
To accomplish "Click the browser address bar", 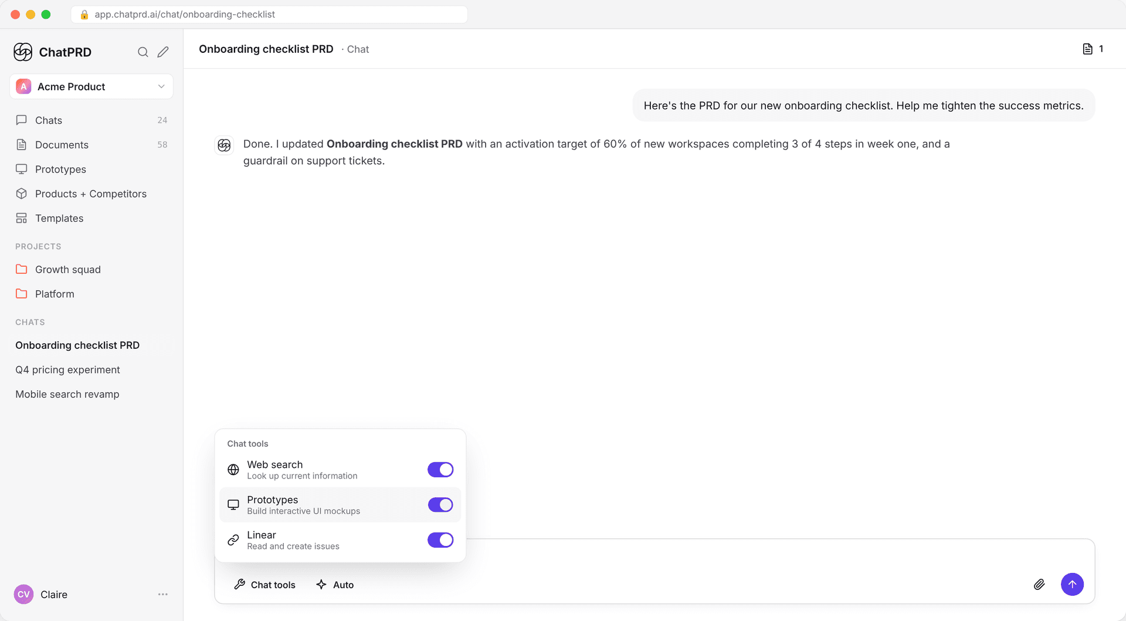I will [269, 15].
